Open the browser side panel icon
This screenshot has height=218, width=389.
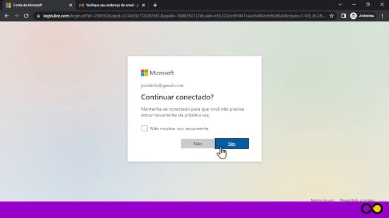click(343, 16)
